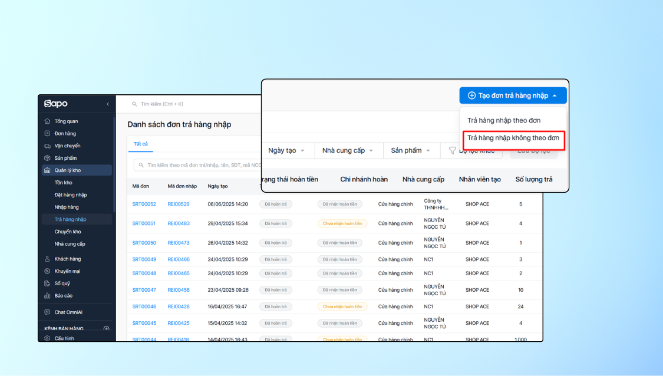Open Tổng quan in the sidebar
The height and width of the screenshot is (376, 663).
pyautogui.click(x=66, y=121)
